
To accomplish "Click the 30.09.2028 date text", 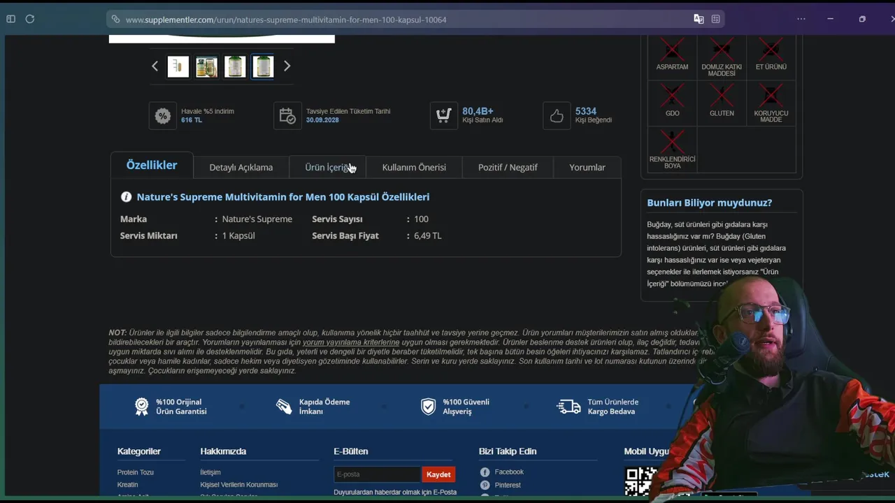I will 322,120.
